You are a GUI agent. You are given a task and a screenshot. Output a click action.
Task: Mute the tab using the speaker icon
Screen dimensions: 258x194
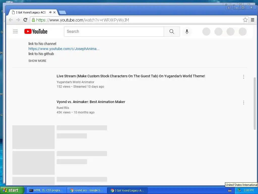tap(50, 12)
